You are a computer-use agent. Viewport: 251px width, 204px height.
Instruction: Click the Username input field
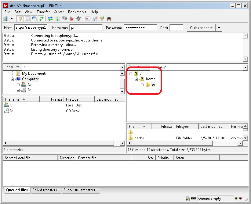86,27
